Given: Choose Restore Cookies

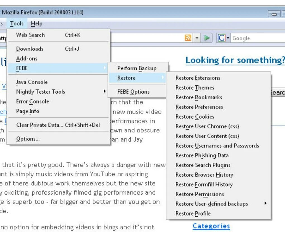Looking at the screenshot, I should coord(218,117).
